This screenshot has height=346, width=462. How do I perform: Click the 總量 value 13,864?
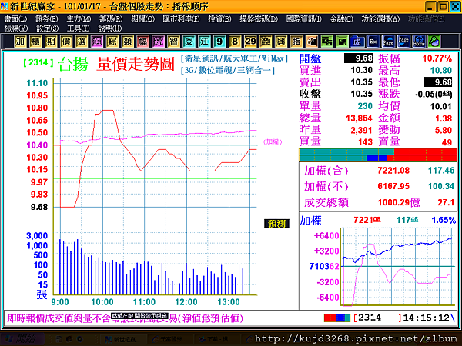359,118
